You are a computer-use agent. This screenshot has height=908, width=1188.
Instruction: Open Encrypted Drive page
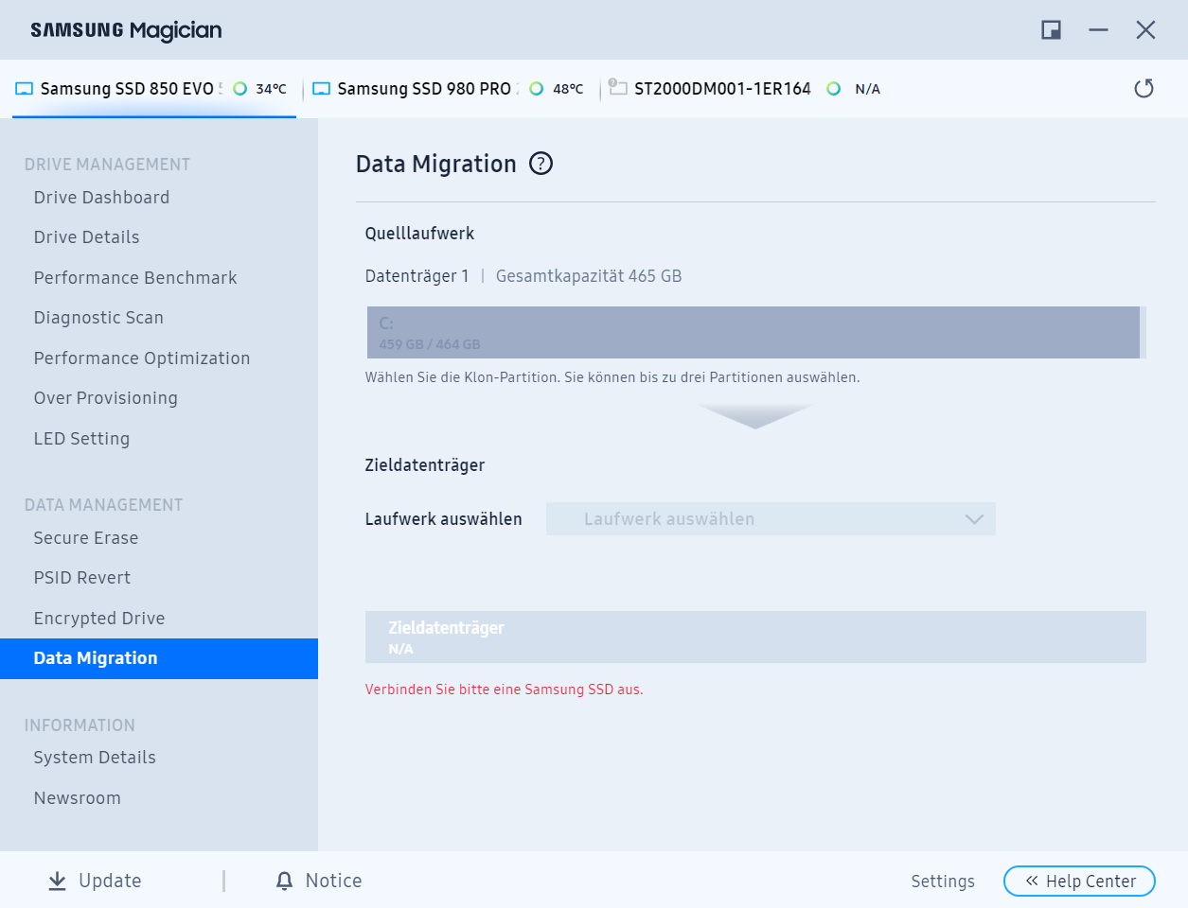[99, 618]
